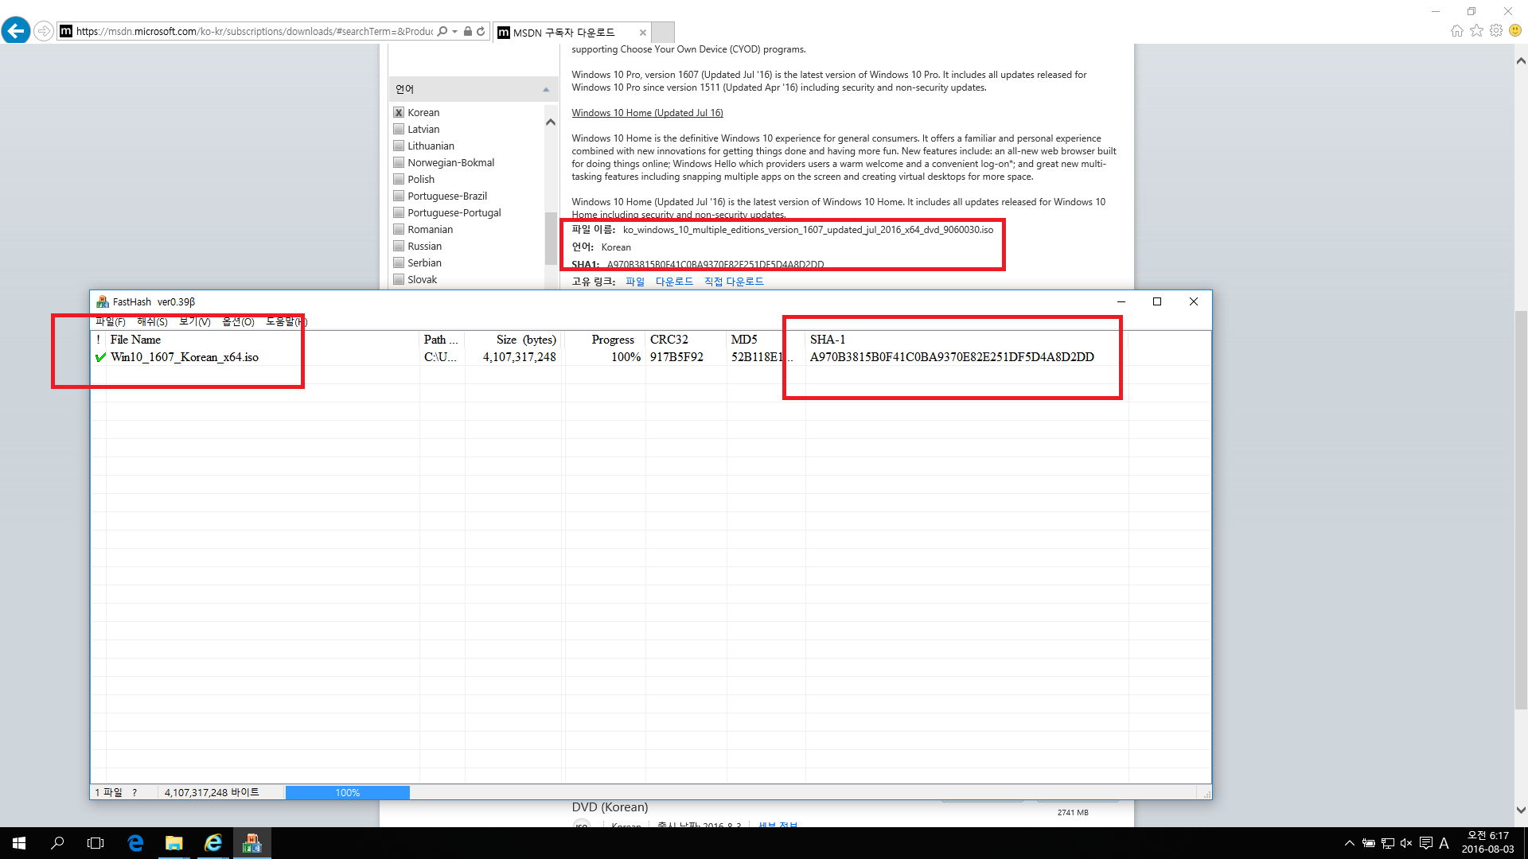Screen dimensions: 1528x859
Task: Sort by Progress column header
Action: coord(605,340)
